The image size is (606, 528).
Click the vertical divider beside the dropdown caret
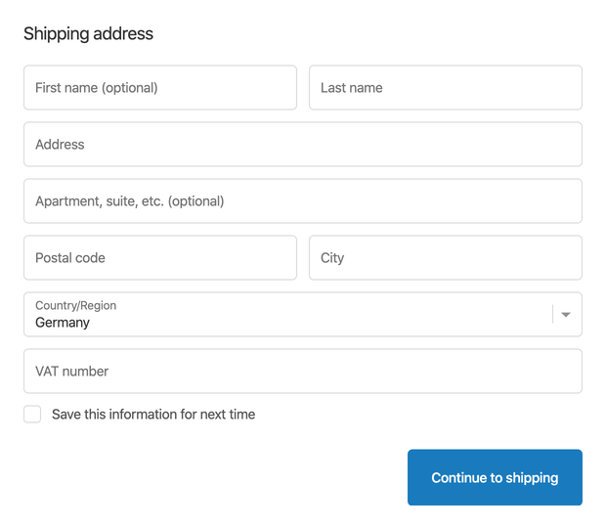[x=552, y=314]
